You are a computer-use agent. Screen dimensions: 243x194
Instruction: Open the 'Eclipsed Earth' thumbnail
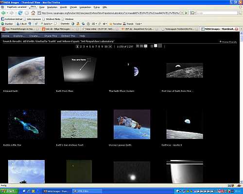(26, 70)
